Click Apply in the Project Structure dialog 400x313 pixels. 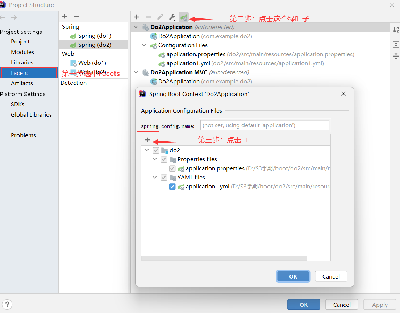coord(379,304)
